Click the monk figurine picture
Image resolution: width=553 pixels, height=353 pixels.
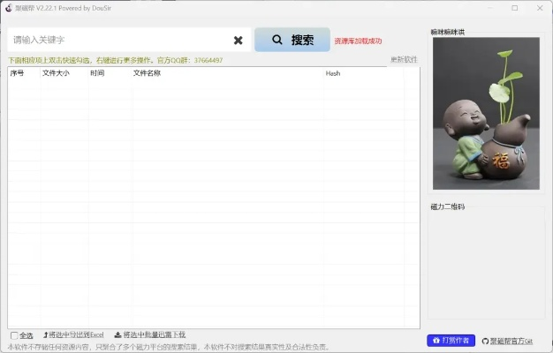(485, 113)
